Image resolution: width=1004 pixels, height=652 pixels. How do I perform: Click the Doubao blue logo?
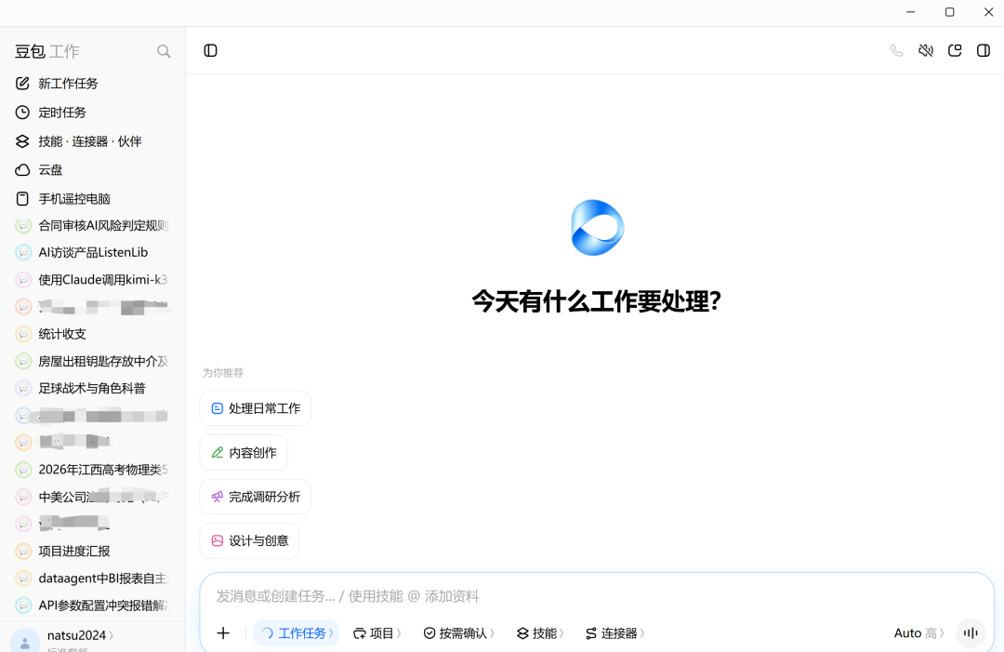click(598, 227)
